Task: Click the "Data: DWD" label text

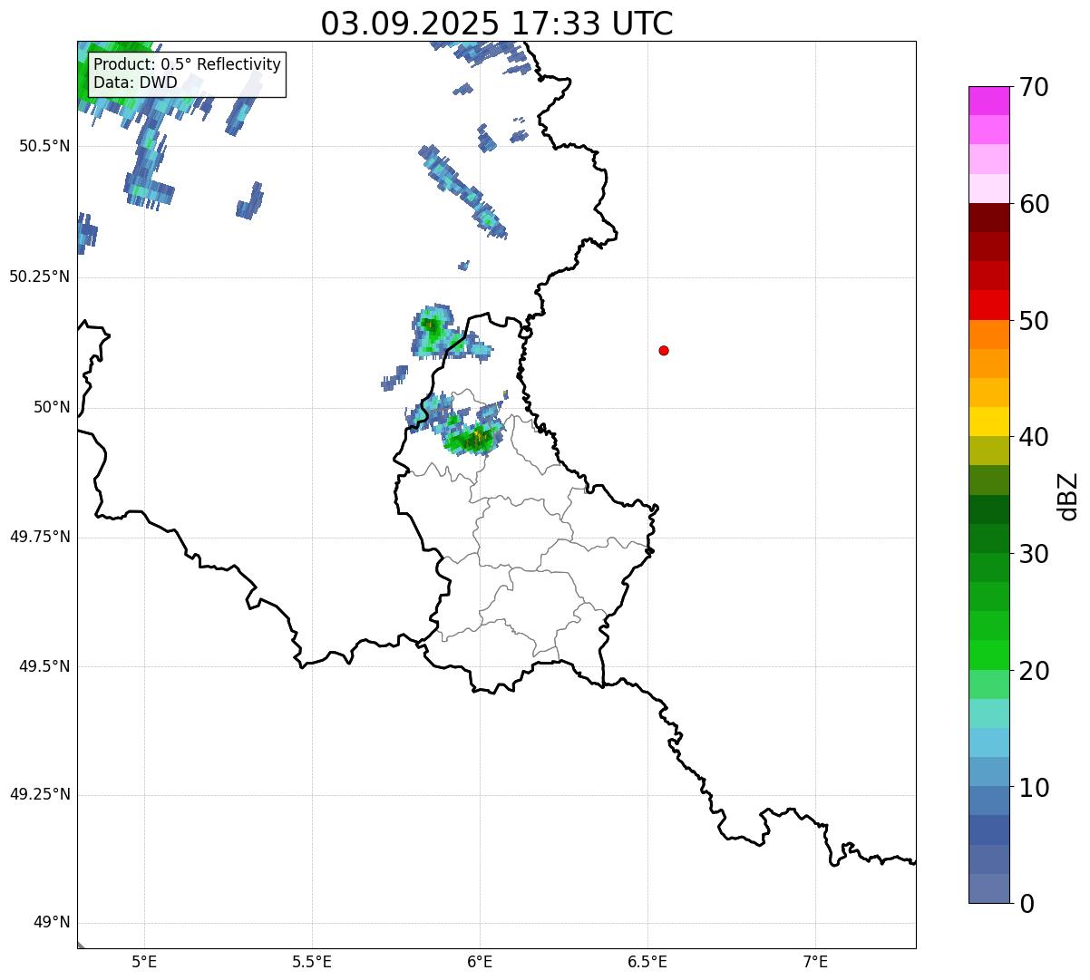Action: (135, 83)
